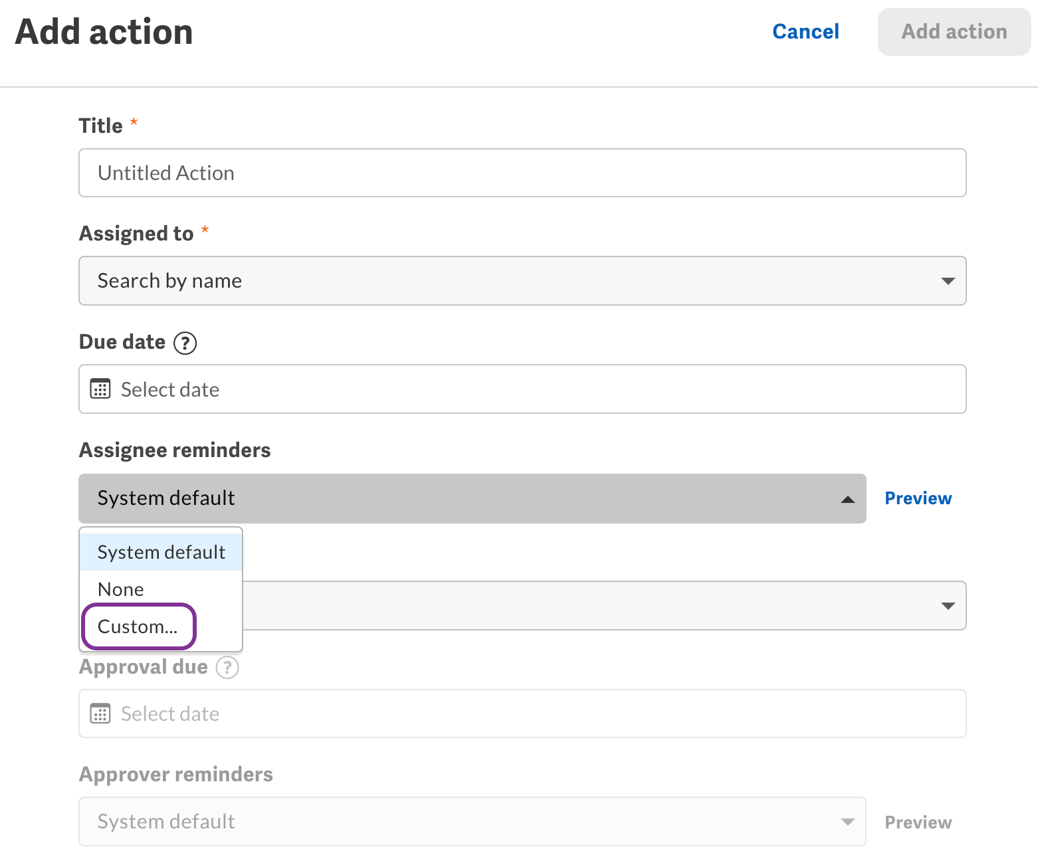Collapse the Assignee reminders dropdown arrow
1038x865 pixels.
click(847, 499)
